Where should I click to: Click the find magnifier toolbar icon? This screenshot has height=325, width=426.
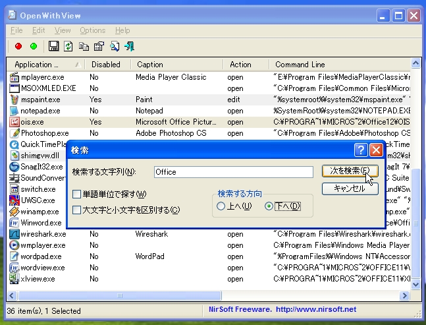115,46
